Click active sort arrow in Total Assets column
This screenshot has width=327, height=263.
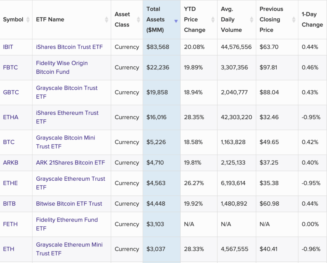click(x=176, y=21)
